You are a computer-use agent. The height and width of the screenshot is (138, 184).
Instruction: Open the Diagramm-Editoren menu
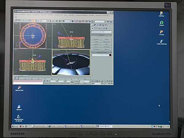click(82, 15)
